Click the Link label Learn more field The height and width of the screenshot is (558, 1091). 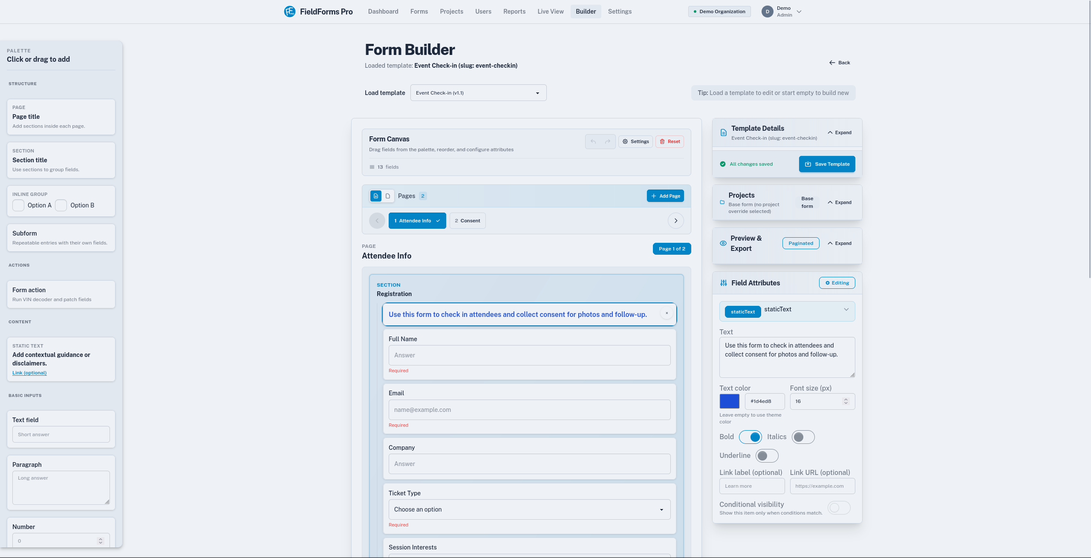tap(752, 486)
